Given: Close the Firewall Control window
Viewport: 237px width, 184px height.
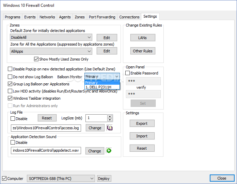Looking at the screenshot, I should click(222, 178).
